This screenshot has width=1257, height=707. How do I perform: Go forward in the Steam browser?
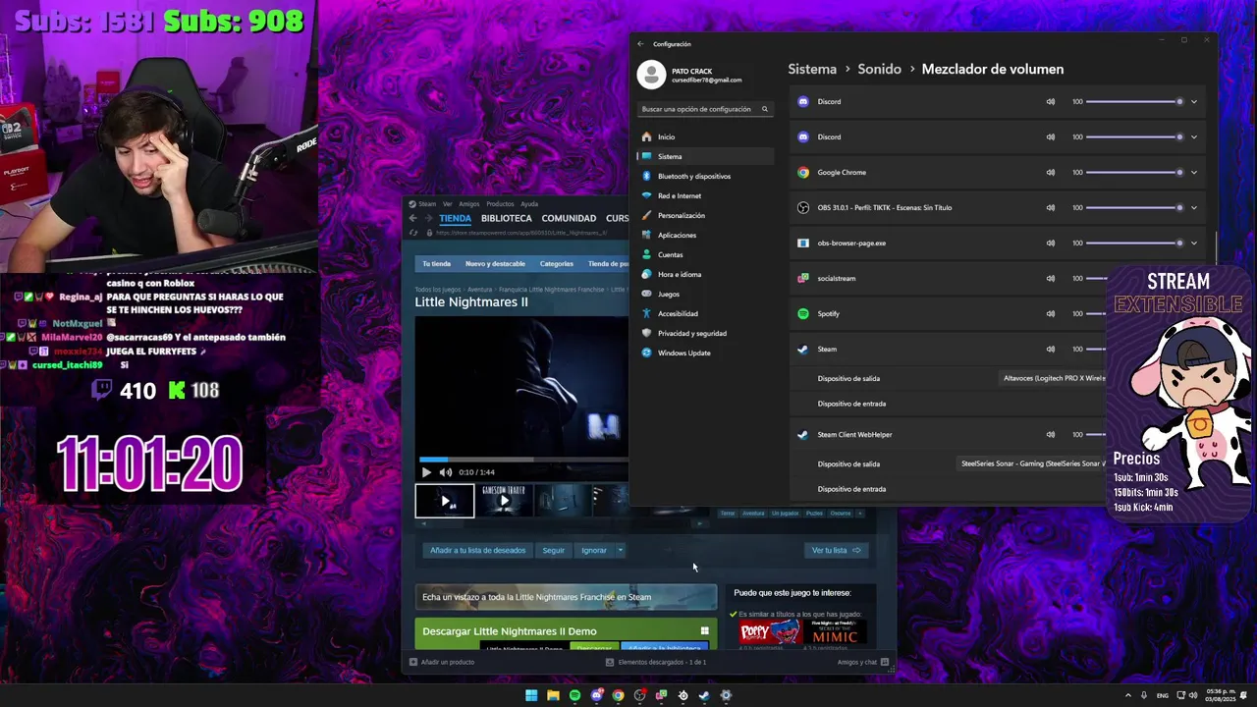[x=427, y=218]
